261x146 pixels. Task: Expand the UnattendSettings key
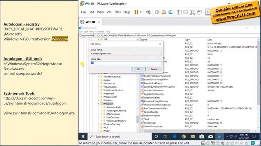tap(98, 77)
